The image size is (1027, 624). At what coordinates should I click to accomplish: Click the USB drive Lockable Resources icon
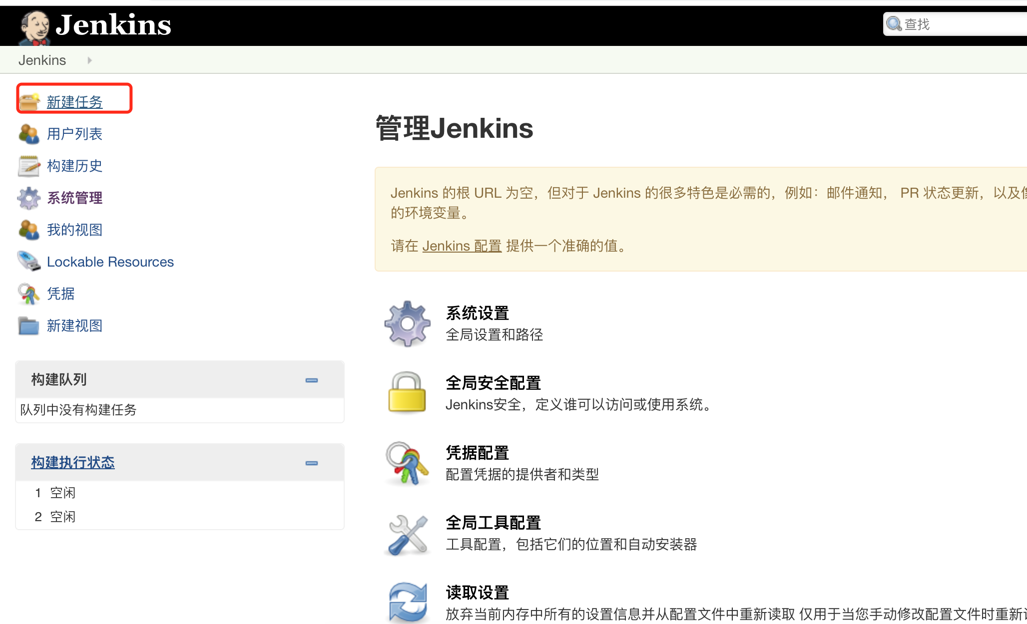(29, 262)
